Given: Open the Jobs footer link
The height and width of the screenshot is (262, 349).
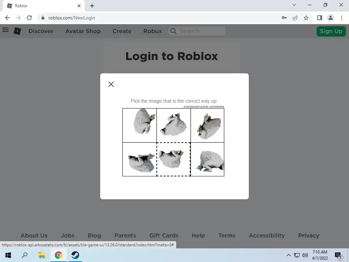Looking at the screenshot, I should click(68, 235).
